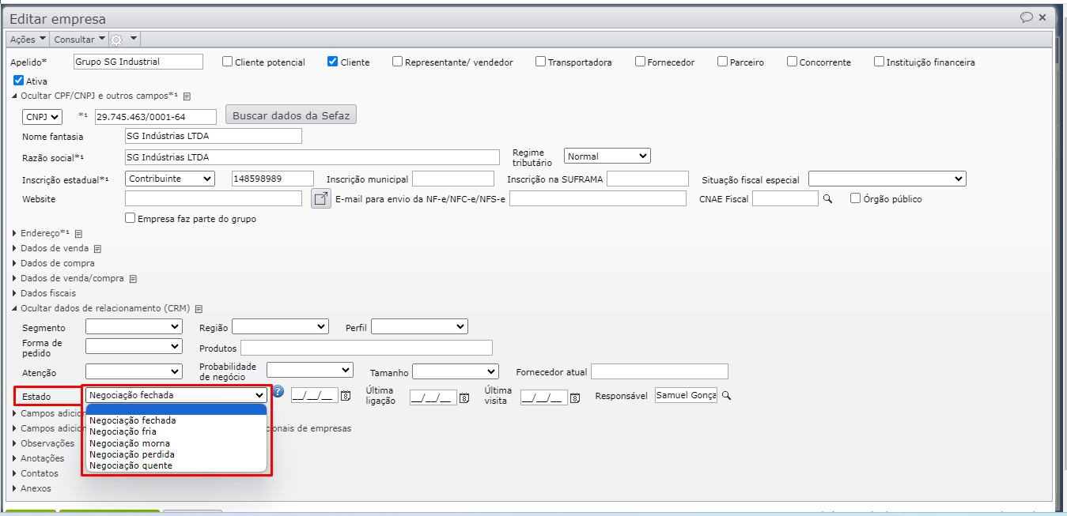Collapse the Estado dropdown showing Negociação fechada

(177, 395)
